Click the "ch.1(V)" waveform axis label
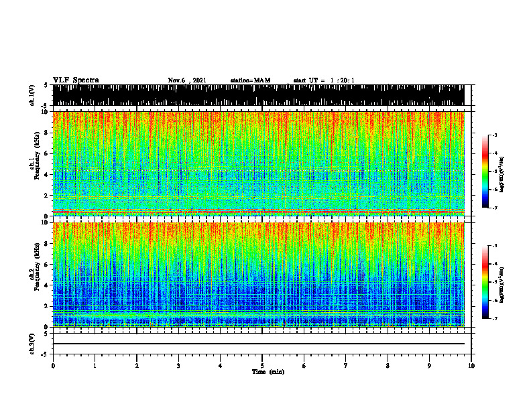 pyautogui.click(x=32, y=95)
